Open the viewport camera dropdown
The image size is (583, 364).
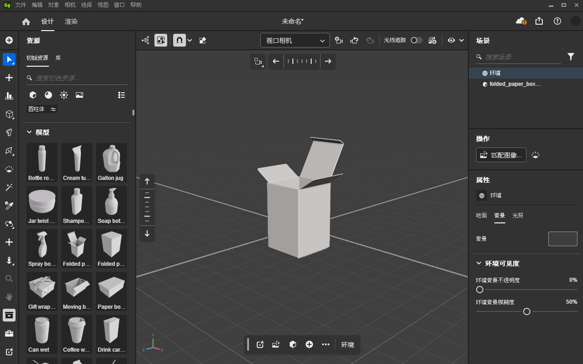[x=295, y=40]
